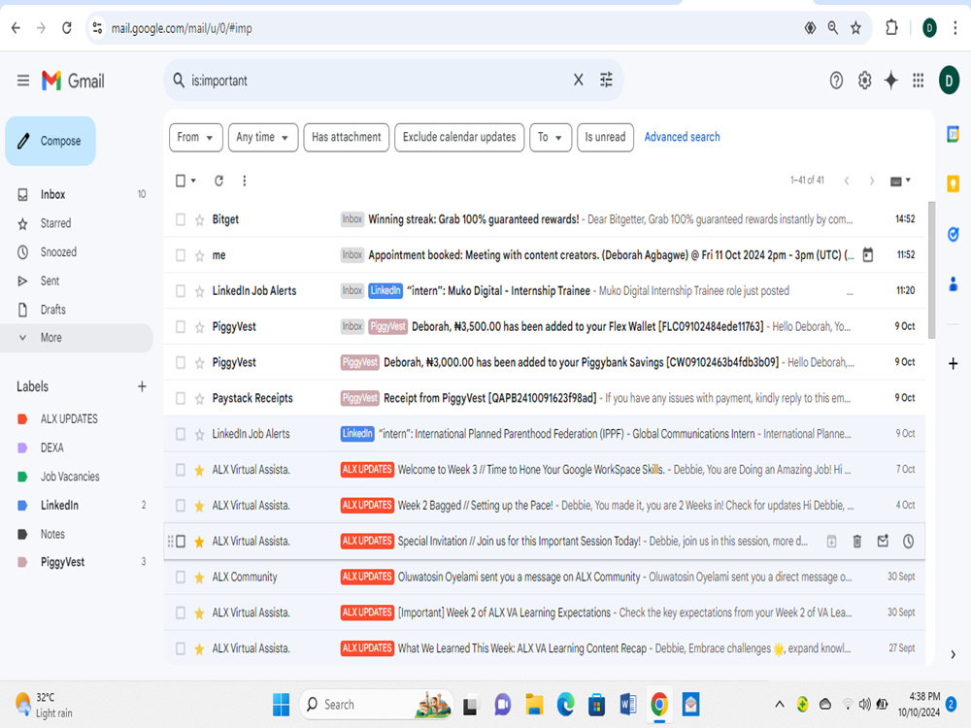Compose a new email
This screenshot has height=728, width=971.
pyautogui.click(x=50, y=141)
